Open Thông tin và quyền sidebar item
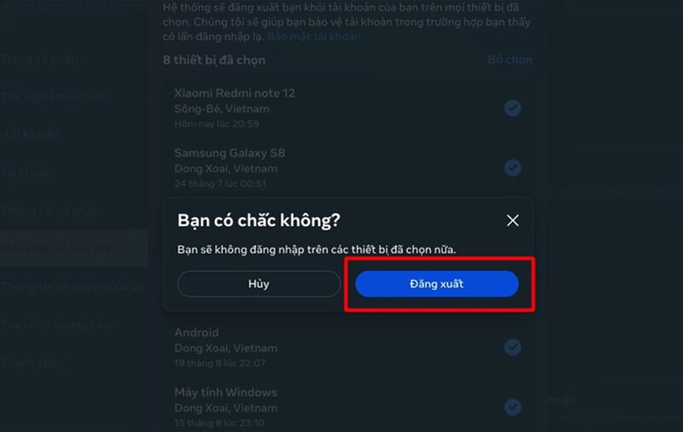683x432 pixels. pyautogui.click(x=74, y=287)
